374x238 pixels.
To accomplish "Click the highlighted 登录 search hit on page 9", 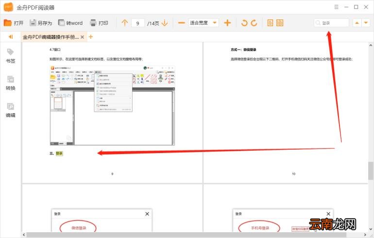I will coord(59,153).
